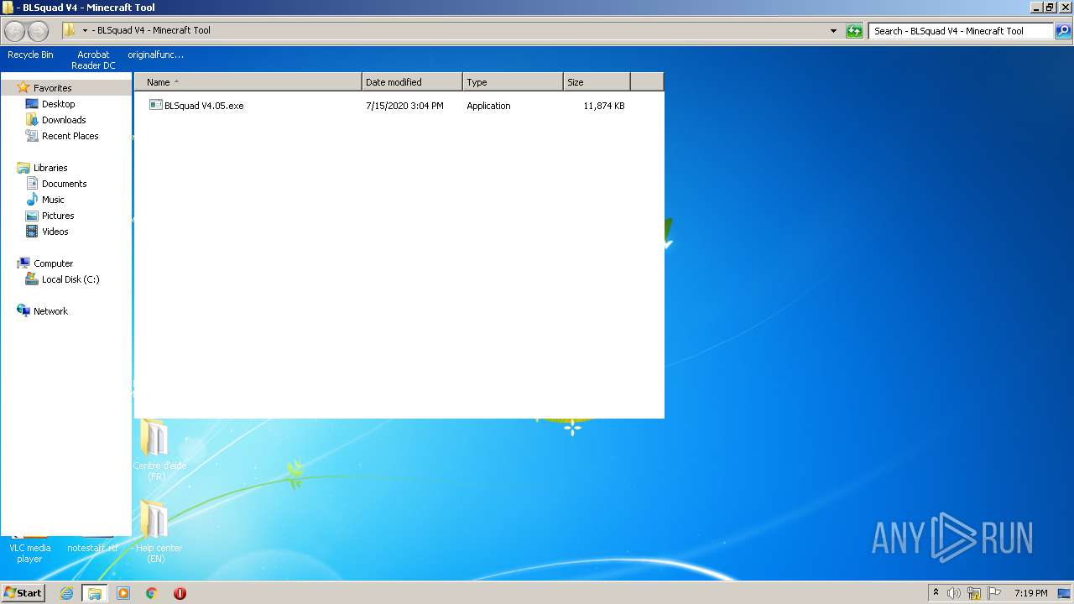Launch Internet Explorer from the taskbar

pos(66,593)
